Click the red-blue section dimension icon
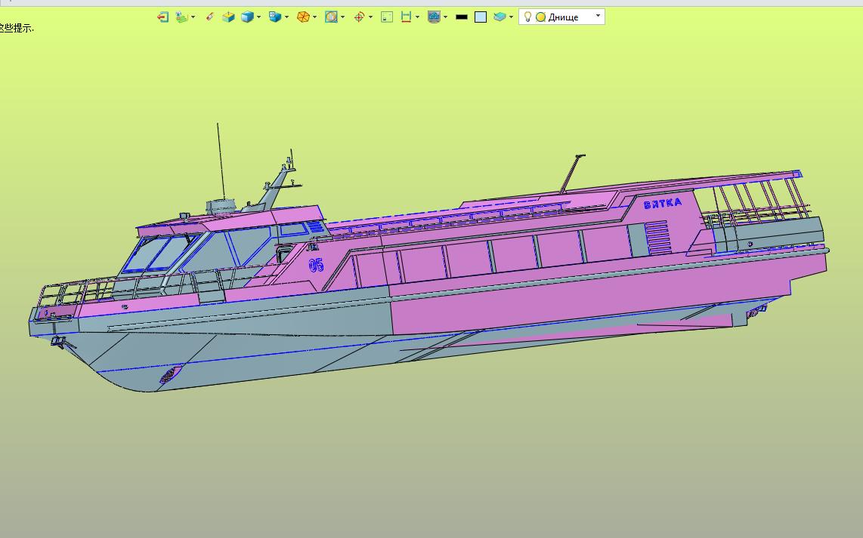Screen dimensions: 863x538 (x=407, y=17)
